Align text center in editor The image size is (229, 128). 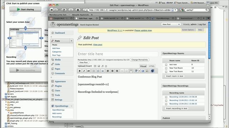(112, 71)
